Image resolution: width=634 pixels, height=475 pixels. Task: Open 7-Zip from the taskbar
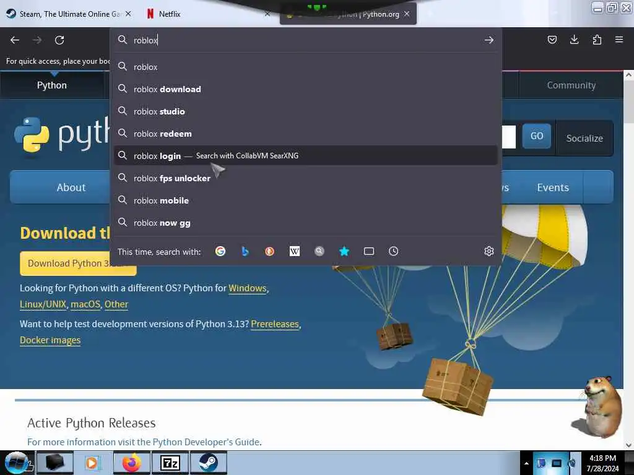(x=170, y=463)
